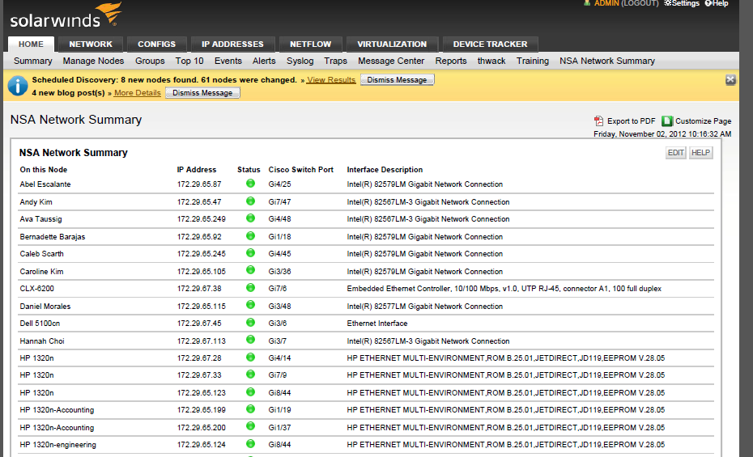753x457 pixels.
Task: Click the Customize Page link text
Action: coord(703,121)
